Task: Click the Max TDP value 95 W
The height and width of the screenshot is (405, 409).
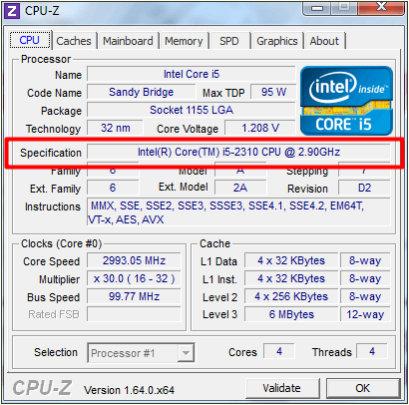Action: [273, 92]
